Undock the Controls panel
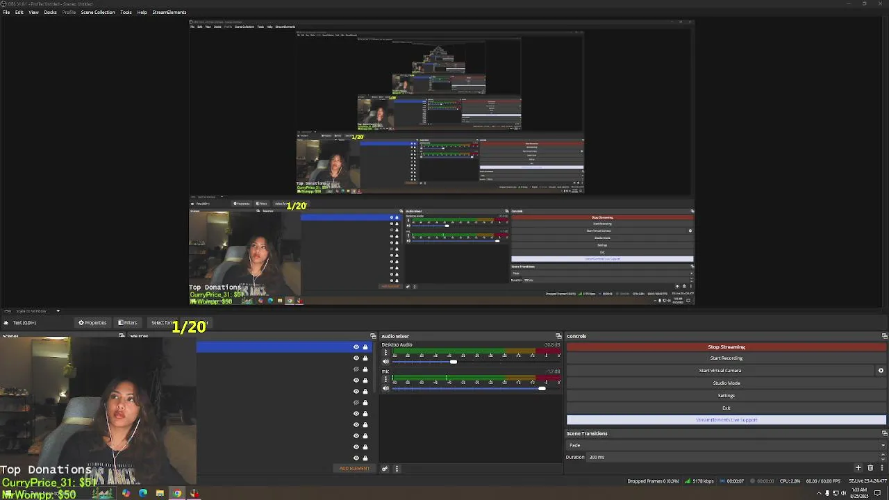 884,336
